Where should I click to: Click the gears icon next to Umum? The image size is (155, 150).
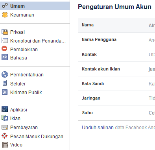(x=5, y=6)
